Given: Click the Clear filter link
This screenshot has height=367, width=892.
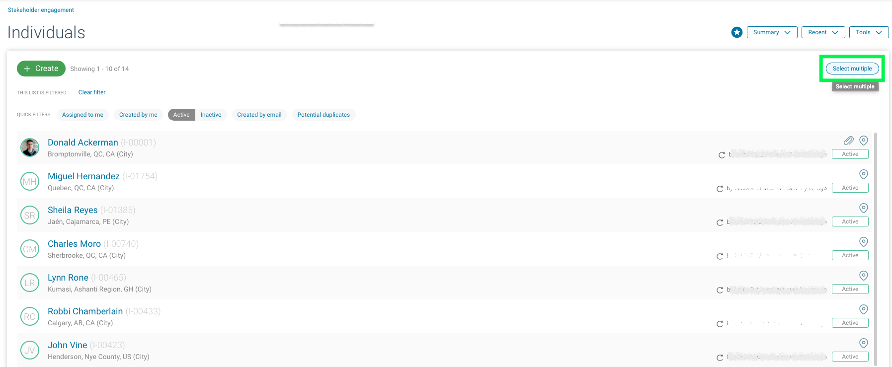Looking at the screenshot, I should click(x=92, y=92).
